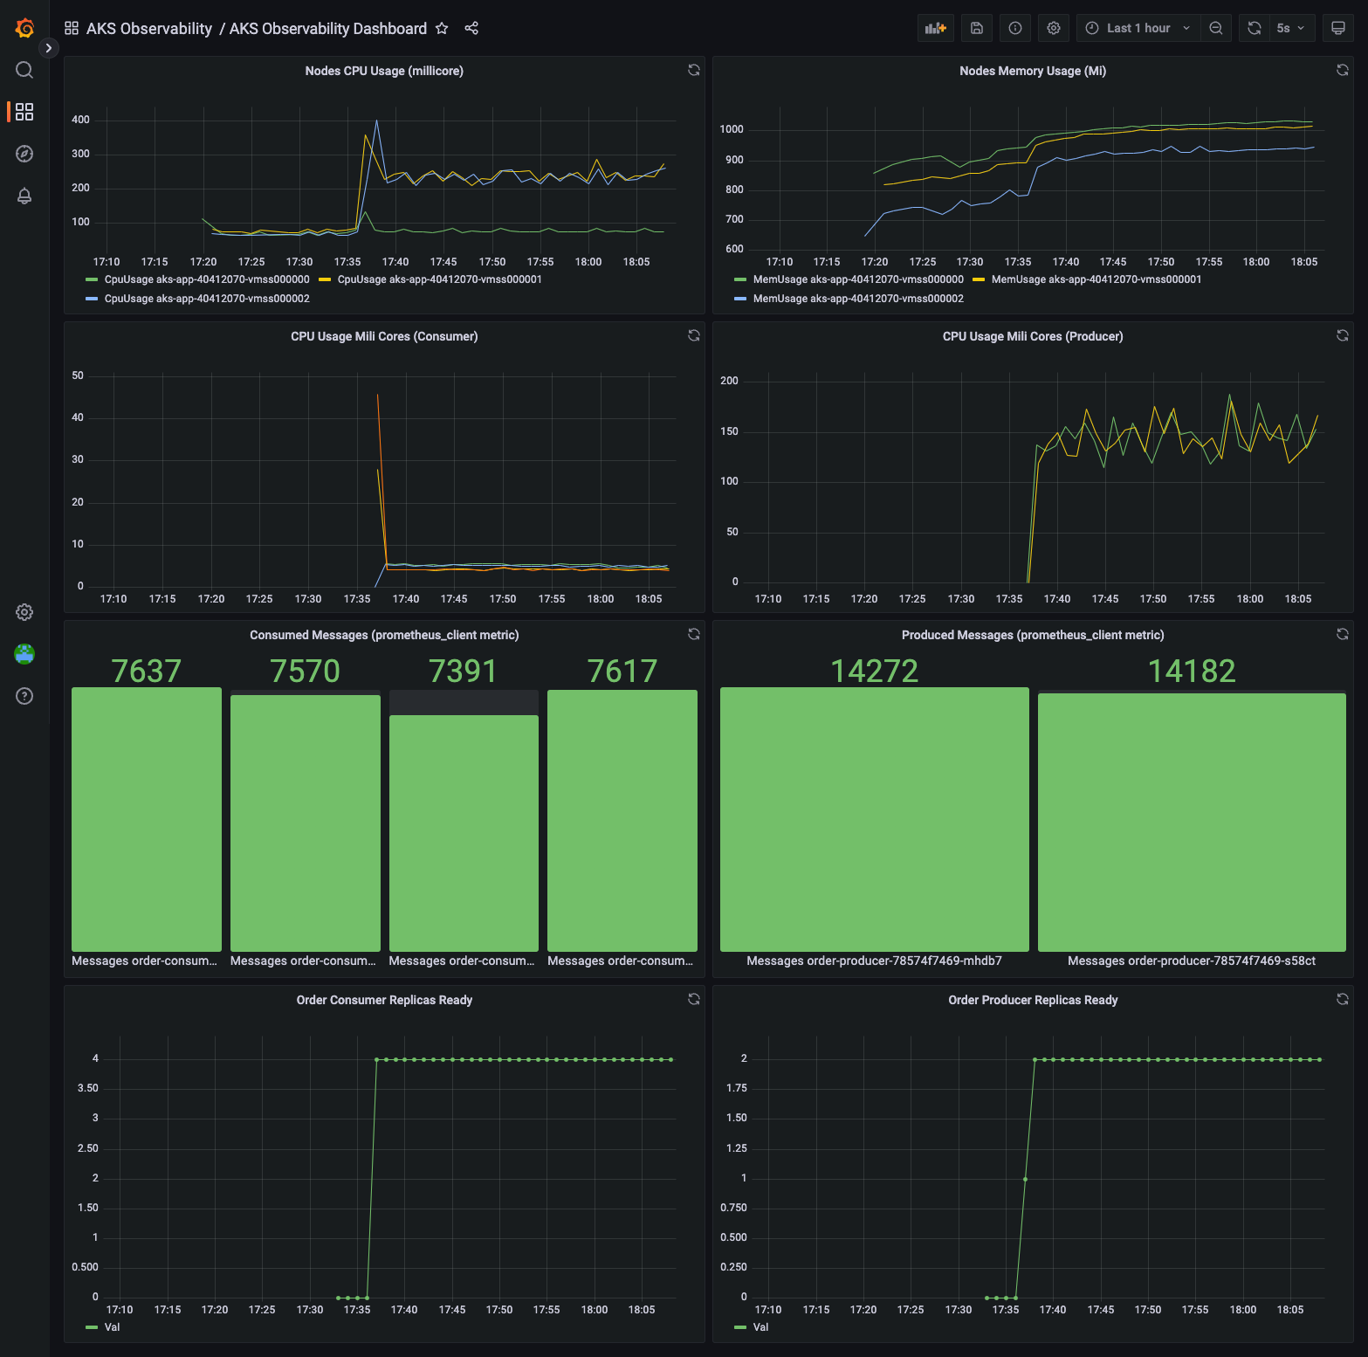This screenshot has width=1368, height=1357.
Task: Open the Configuration gear in sidebar
Action: [24, 612]
